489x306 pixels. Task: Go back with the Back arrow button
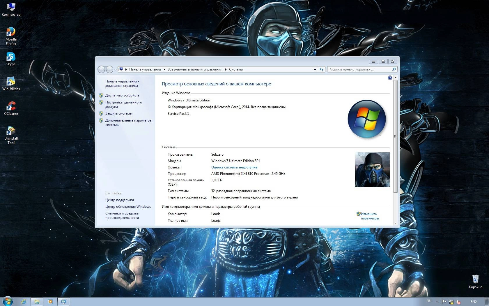pyautogui.click(x=101, y=69)
